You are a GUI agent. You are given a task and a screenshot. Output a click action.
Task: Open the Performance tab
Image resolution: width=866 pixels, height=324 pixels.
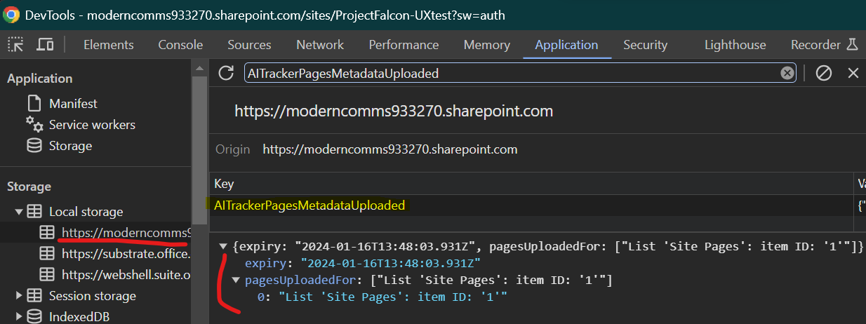pos(404,45)
